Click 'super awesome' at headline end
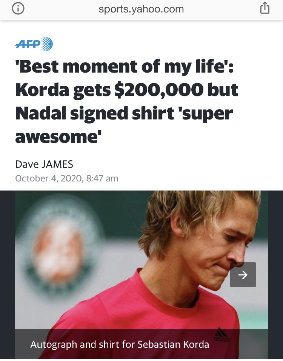The image size is (283, 361). point(124,125)
